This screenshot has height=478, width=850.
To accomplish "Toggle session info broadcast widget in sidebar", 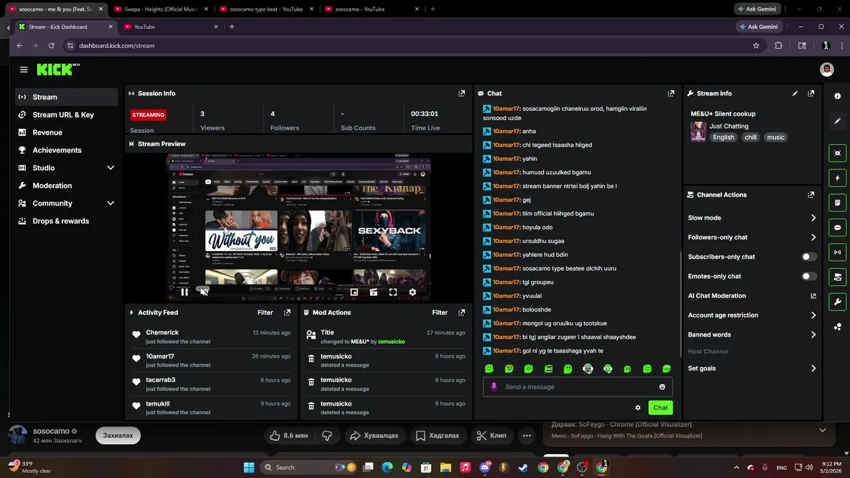I will coord(837,252).
